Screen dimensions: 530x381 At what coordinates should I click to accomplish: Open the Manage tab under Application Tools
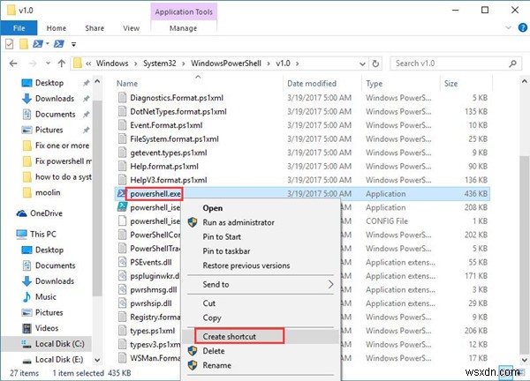click(183, 28)
